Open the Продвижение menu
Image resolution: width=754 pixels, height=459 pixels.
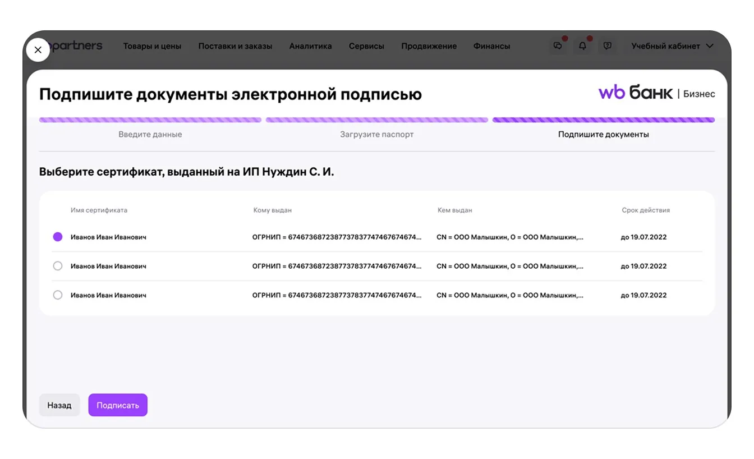coord(429,46)
